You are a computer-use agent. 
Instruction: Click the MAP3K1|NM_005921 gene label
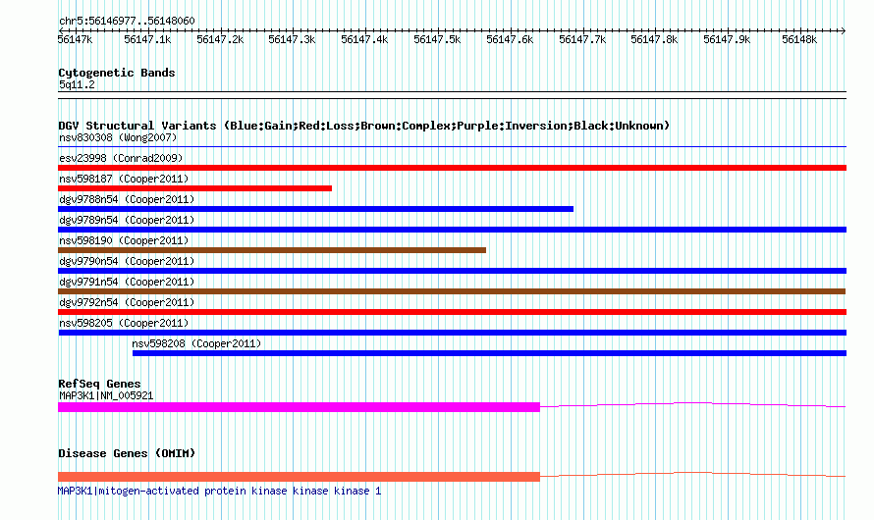pos(106,395)
